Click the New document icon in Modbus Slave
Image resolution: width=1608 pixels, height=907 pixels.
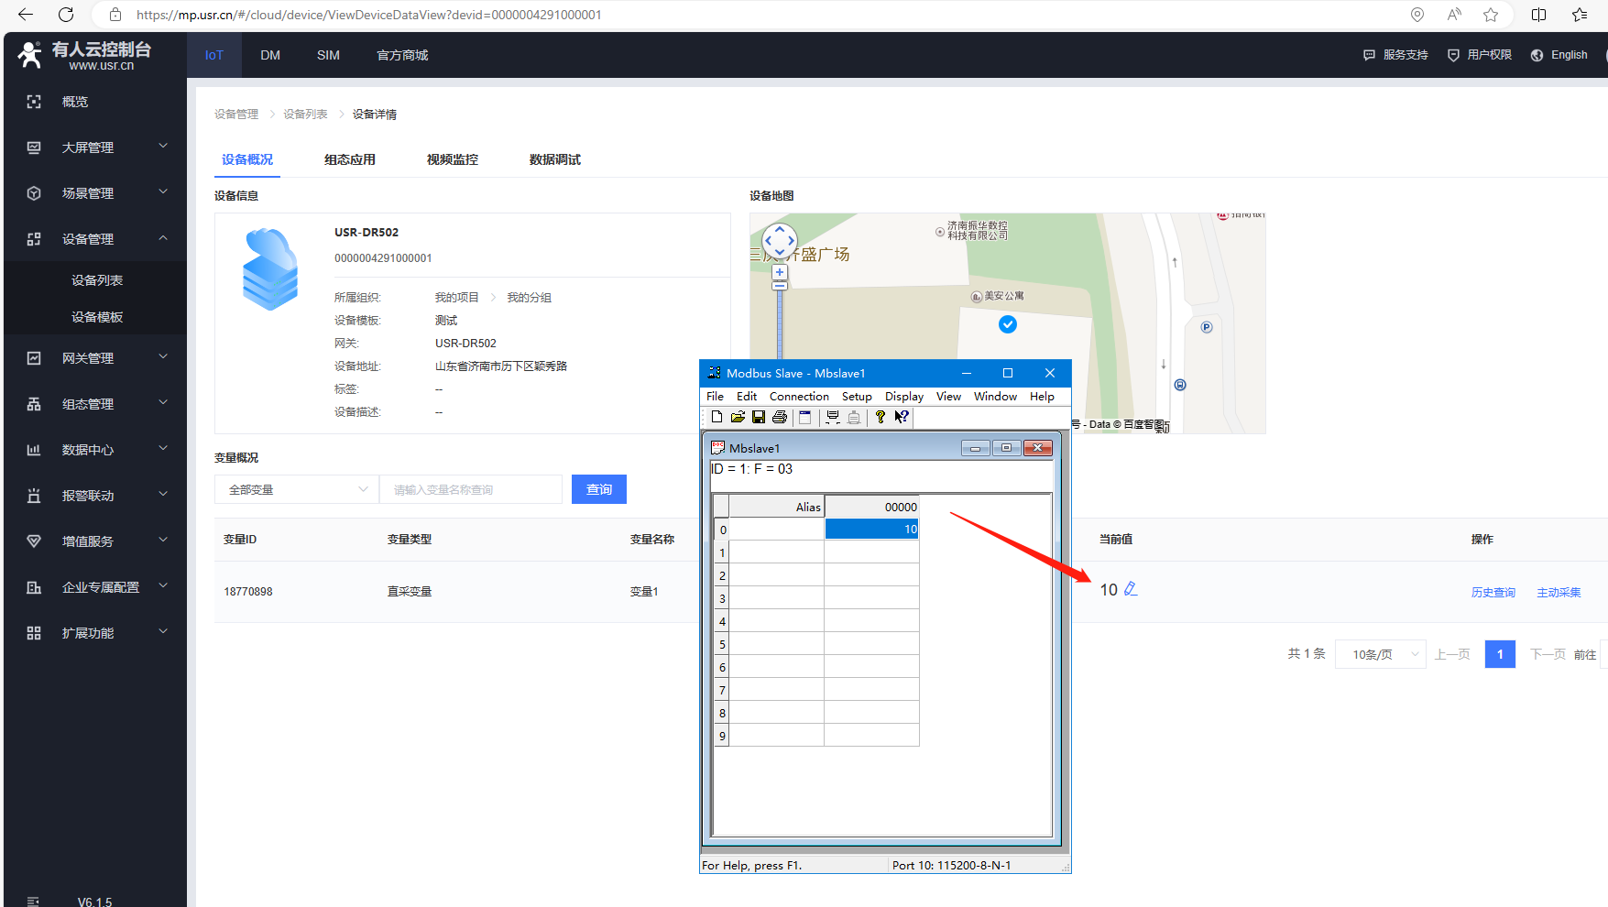pos(716,417)
